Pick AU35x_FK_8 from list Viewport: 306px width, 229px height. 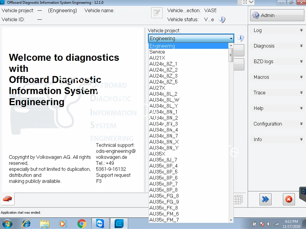(189, 208)
